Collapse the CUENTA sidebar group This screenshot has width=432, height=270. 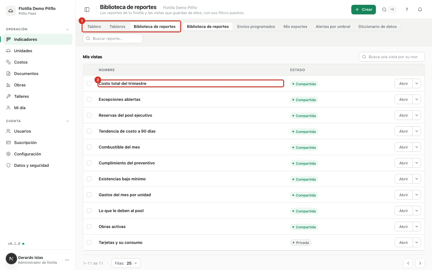tap(67, 121)
